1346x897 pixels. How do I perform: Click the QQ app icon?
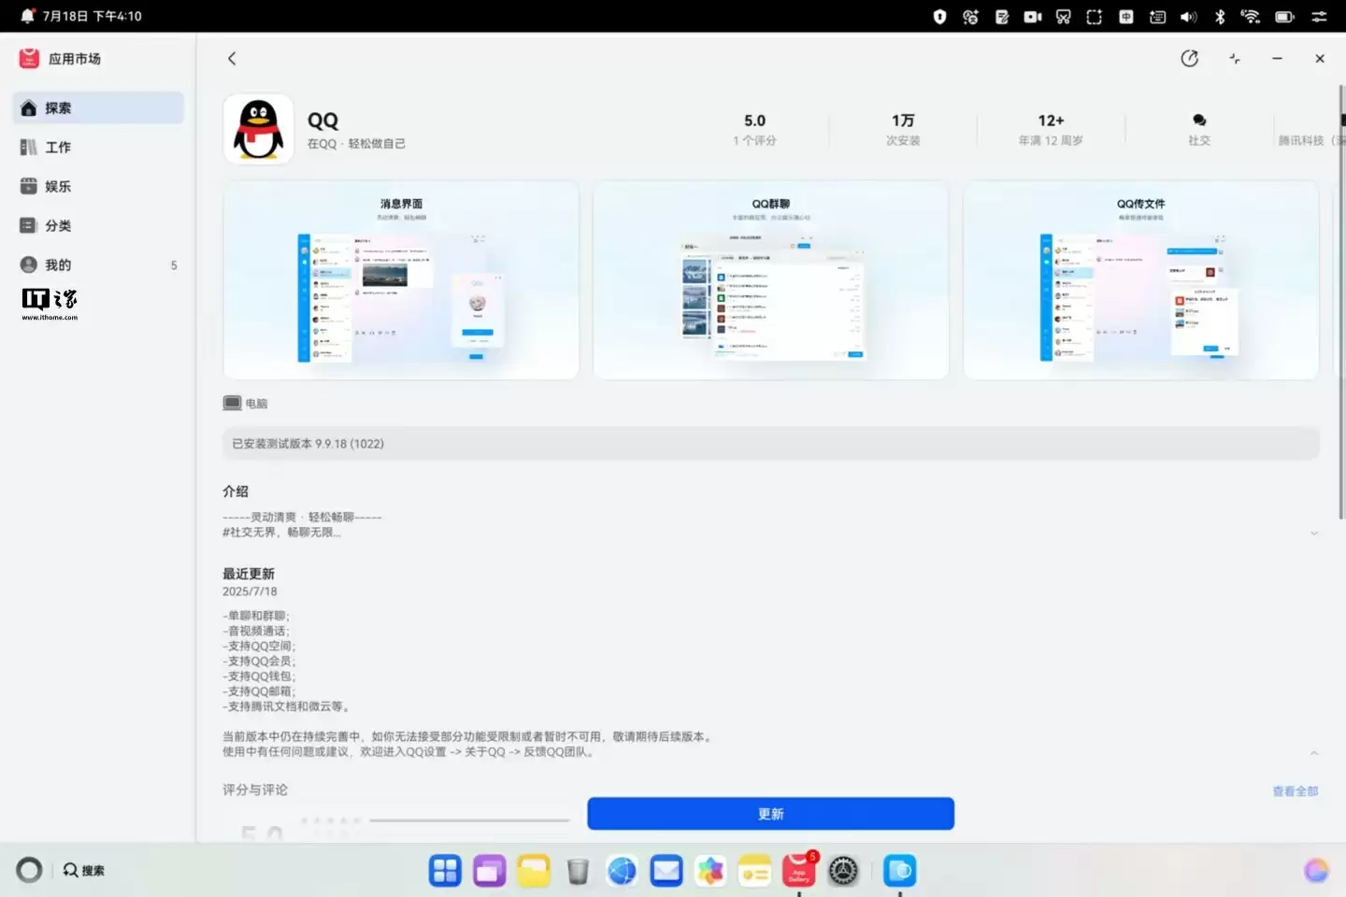[x=258, y=129]
